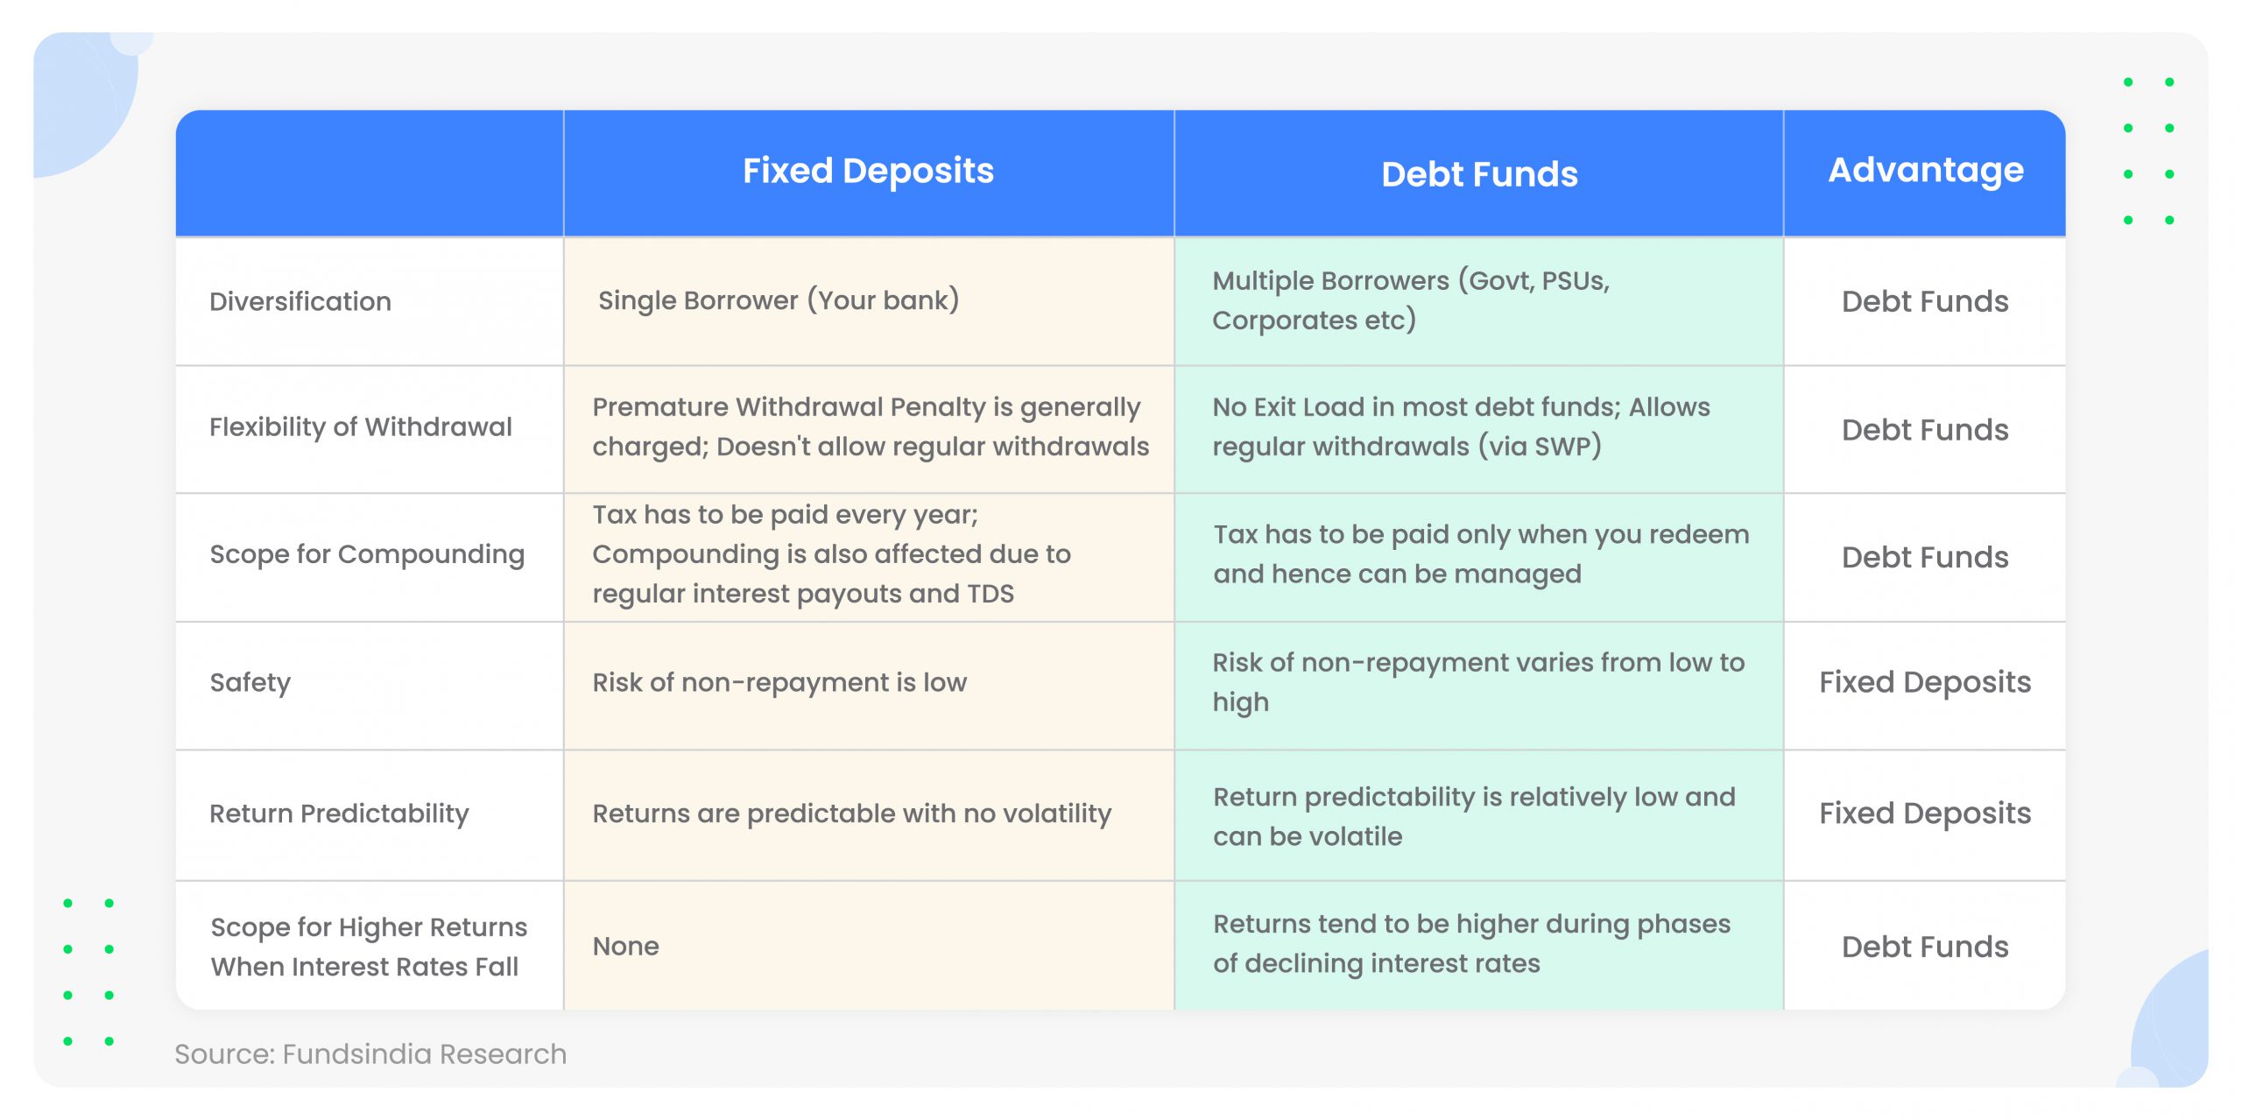Screen dimensions: 2242x1120
Task: Select the Safety row label
Action: (x=250, y=682)
